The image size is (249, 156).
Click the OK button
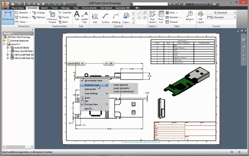click(109, 63)
